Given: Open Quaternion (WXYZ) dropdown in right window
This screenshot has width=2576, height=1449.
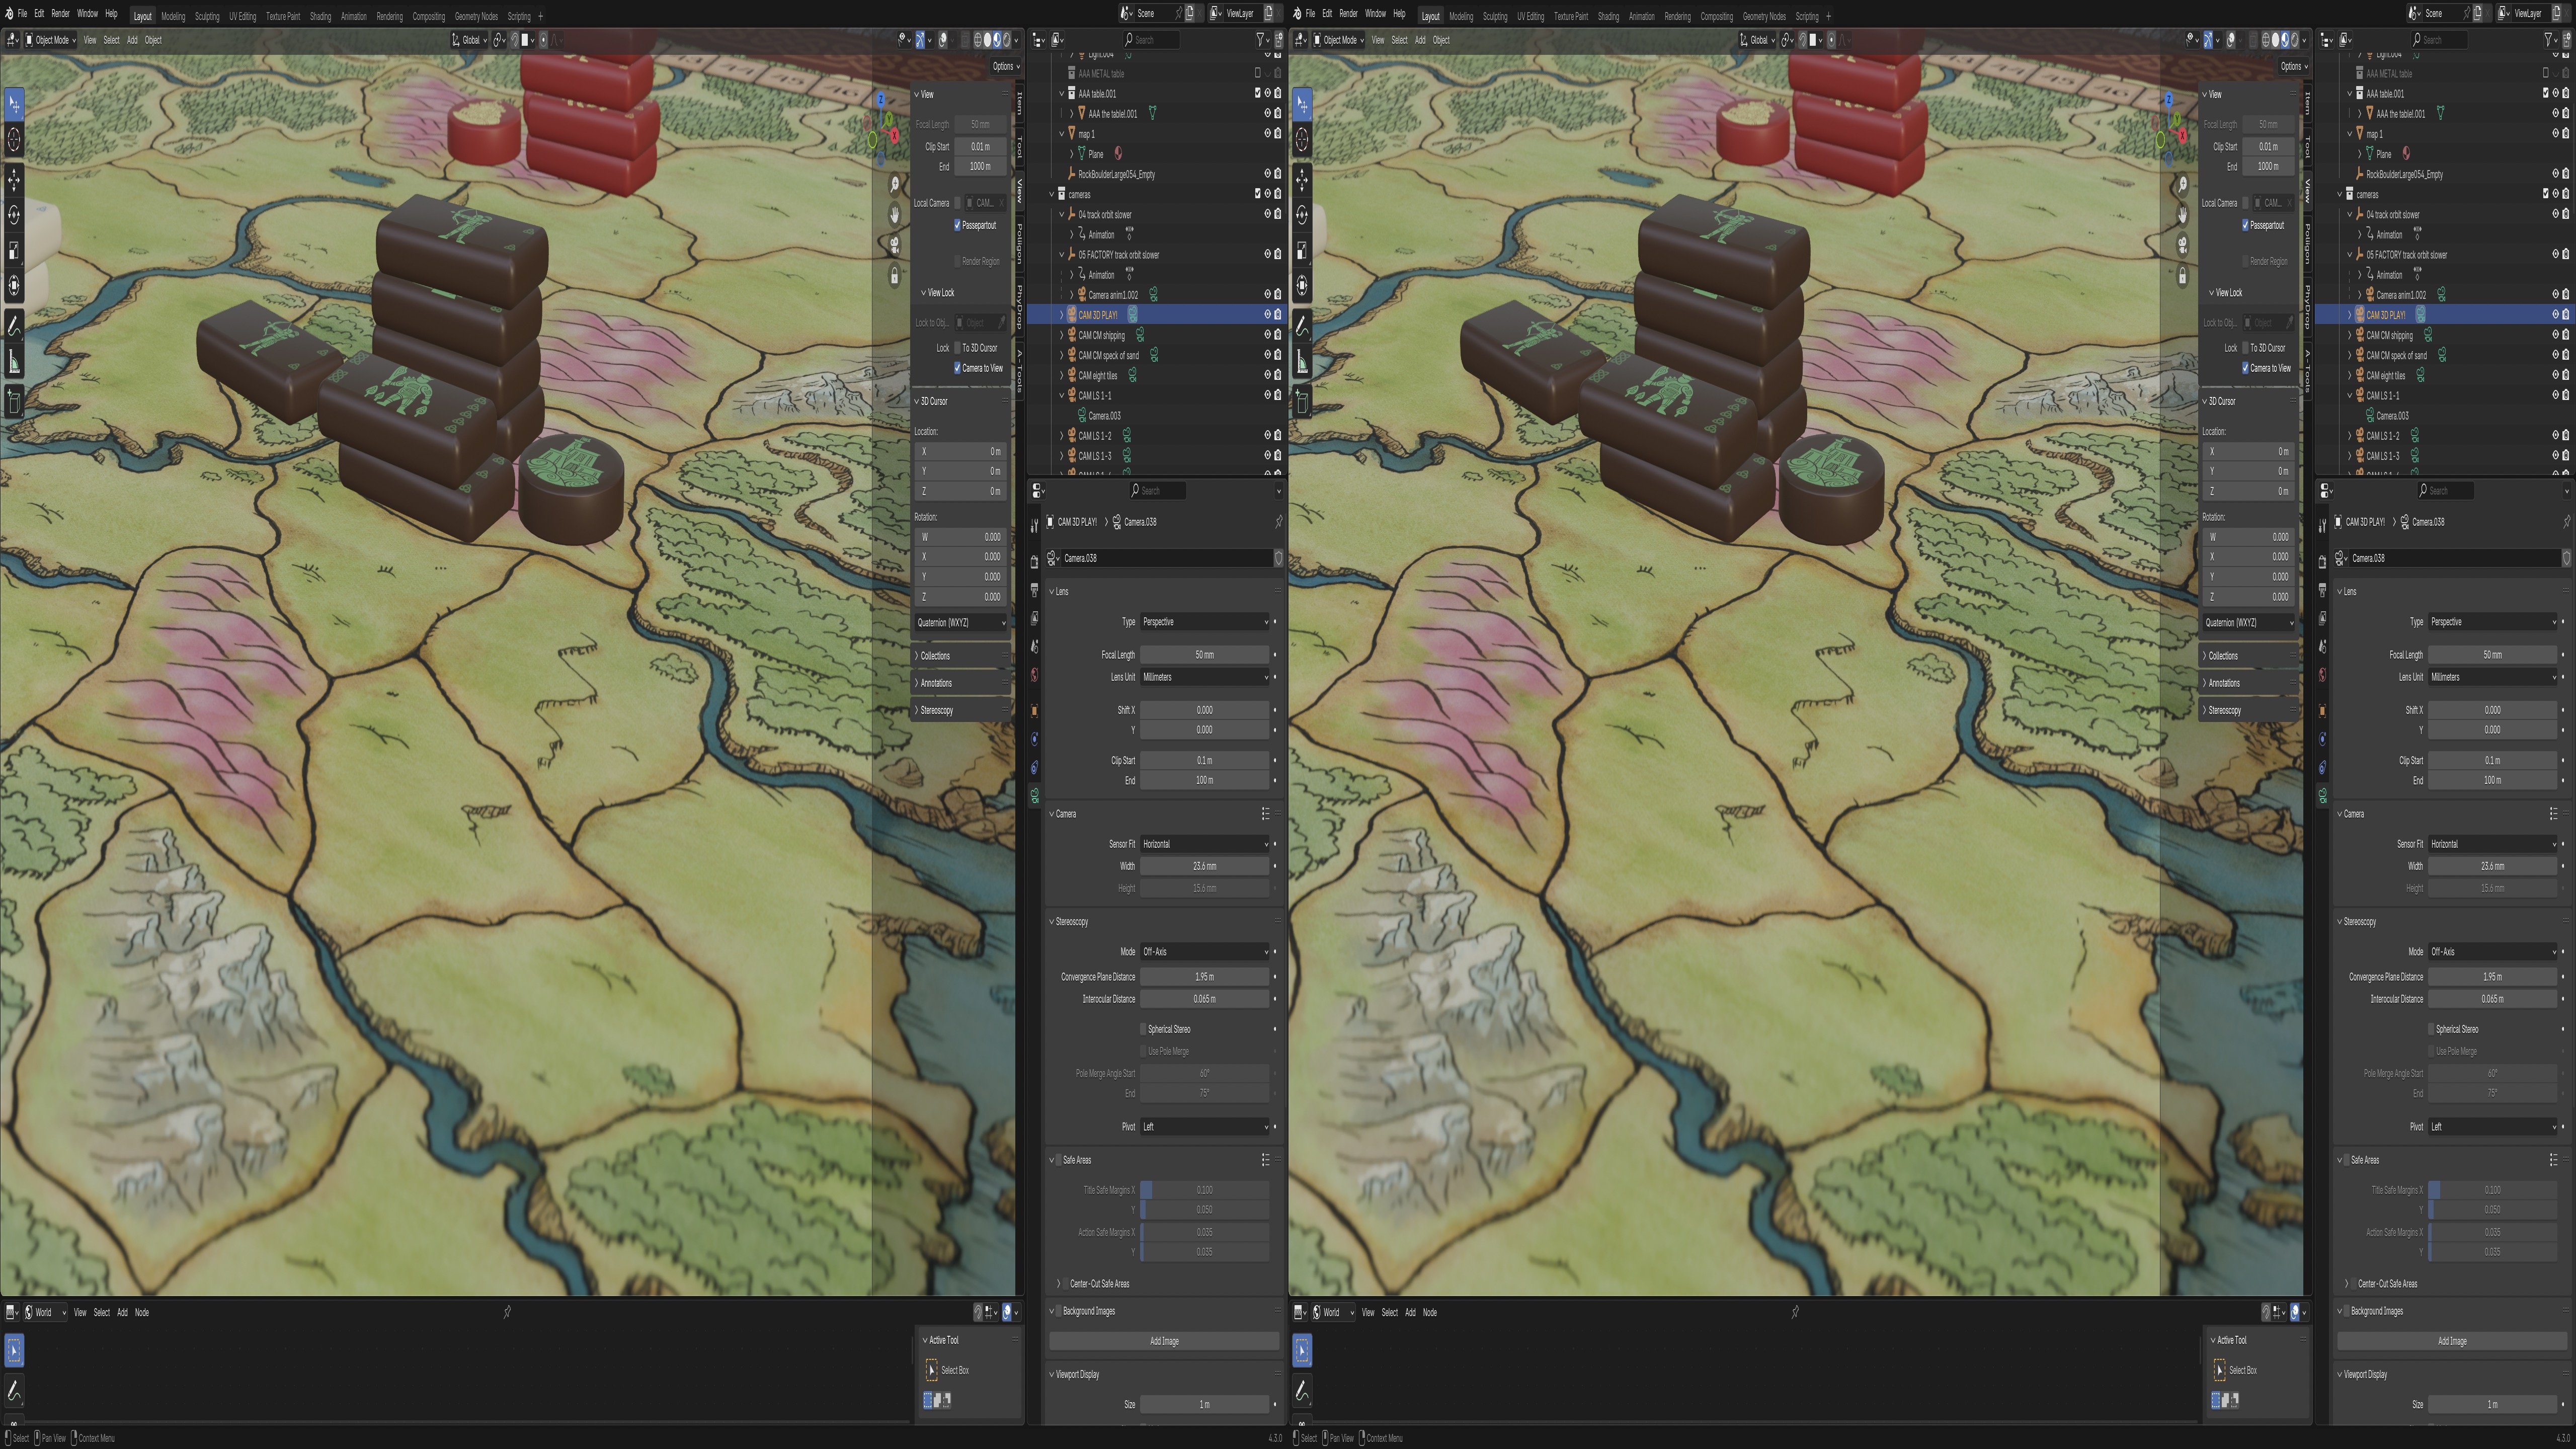Looking at the screenshot, I should [x=2249, y=623].
